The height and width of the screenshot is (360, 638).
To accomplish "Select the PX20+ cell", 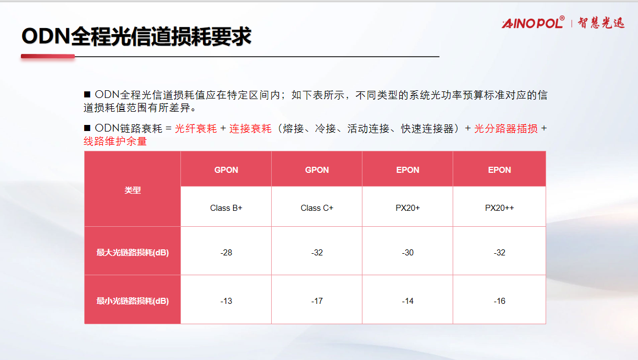I will [408, 208].
